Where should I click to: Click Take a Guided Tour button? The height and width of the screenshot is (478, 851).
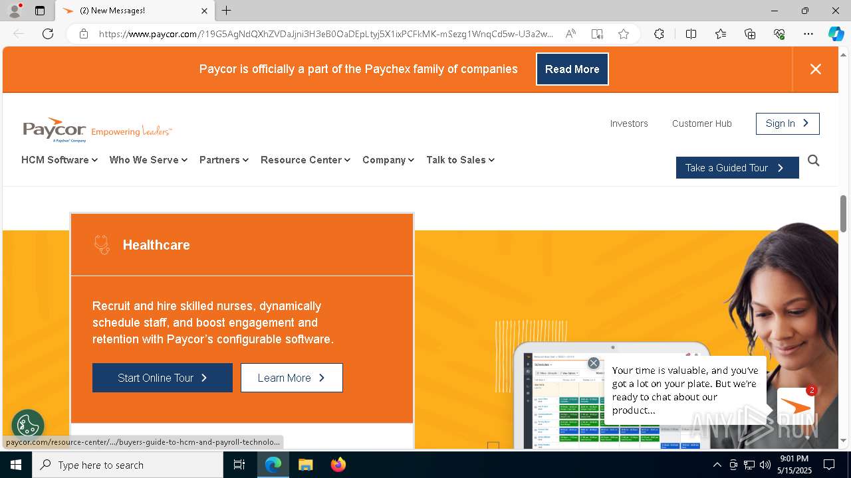(737, 168)
